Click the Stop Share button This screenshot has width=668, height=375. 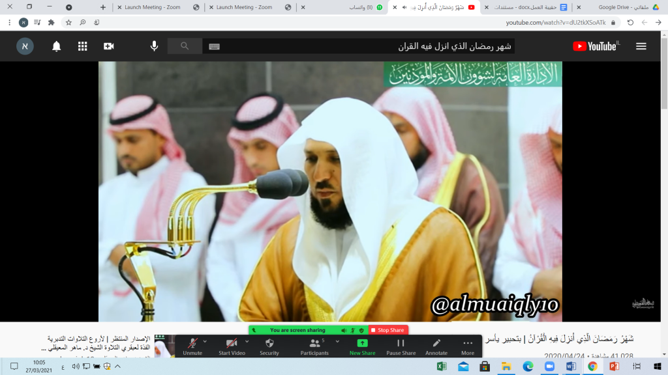pos(387,330)
